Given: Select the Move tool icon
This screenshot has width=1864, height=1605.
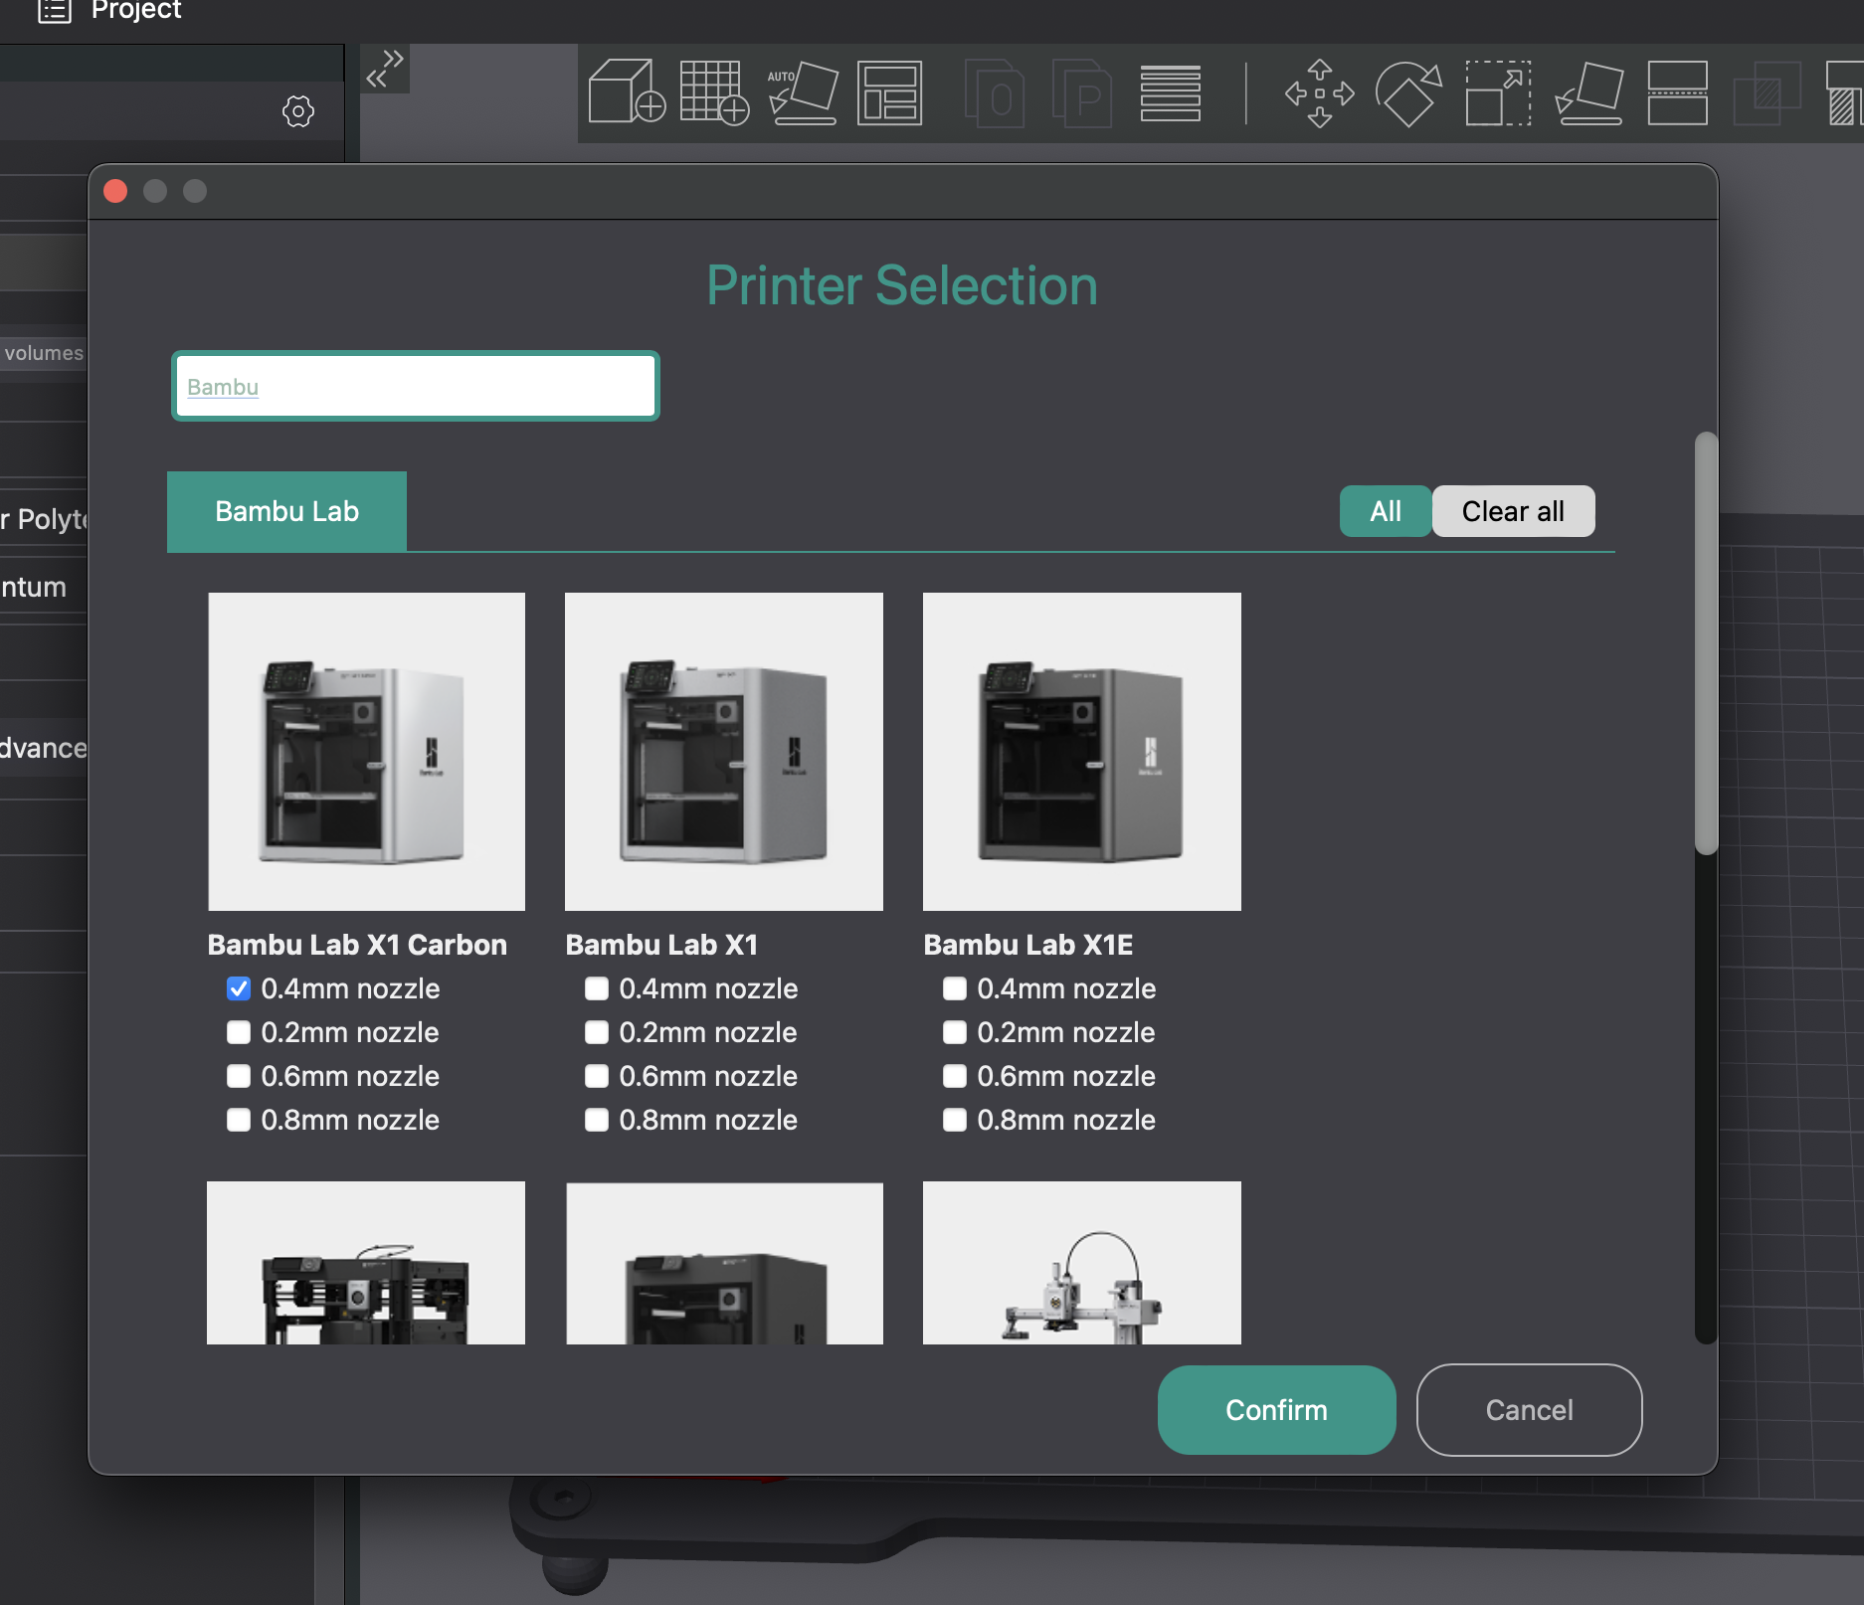Looking at the screenshot, I should (1320, 93).
